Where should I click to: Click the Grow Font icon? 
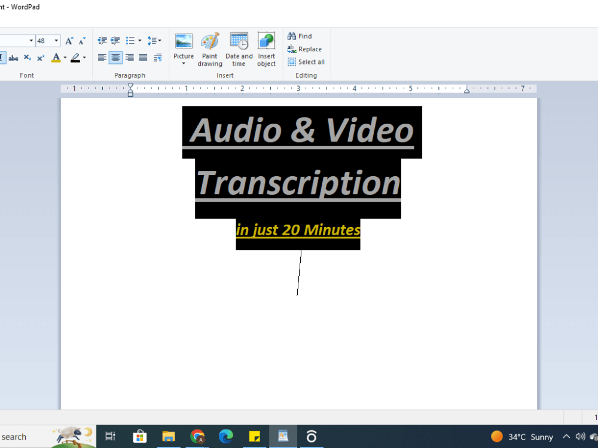[x=69, y=41]
